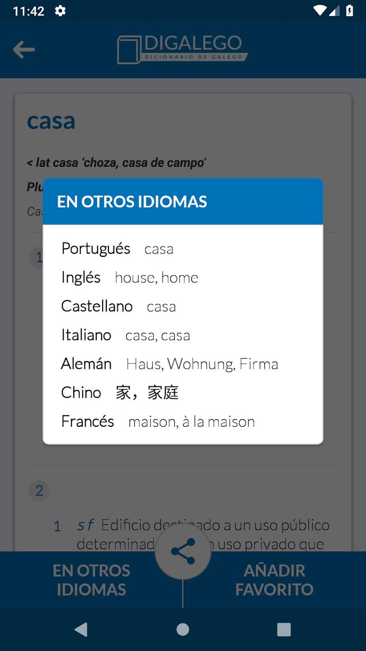
Task: Select sense number 2 in the entry
Action: (x=39, y=491)
